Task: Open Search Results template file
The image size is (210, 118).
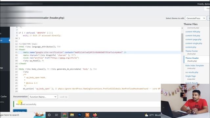Action: 192,83
